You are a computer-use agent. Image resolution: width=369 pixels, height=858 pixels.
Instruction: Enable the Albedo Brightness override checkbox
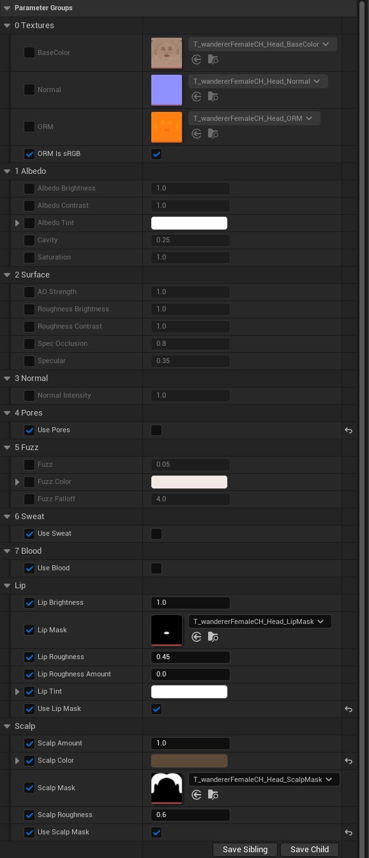click(29, 189)
